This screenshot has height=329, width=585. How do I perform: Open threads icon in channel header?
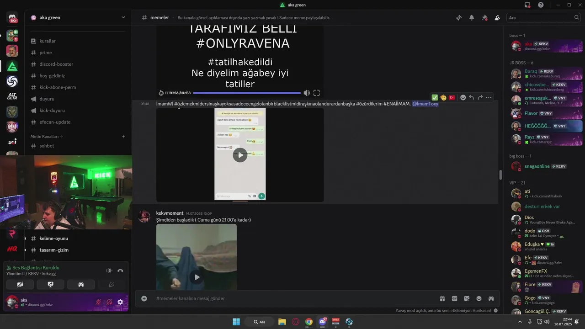(x=458, y=18)
